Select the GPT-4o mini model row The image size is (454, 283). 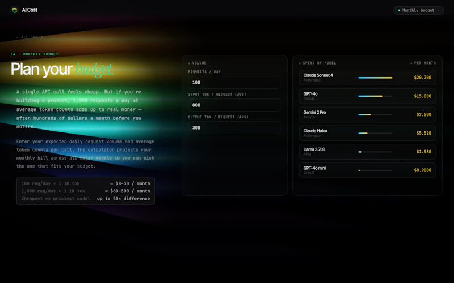click(x=367, y=170)
